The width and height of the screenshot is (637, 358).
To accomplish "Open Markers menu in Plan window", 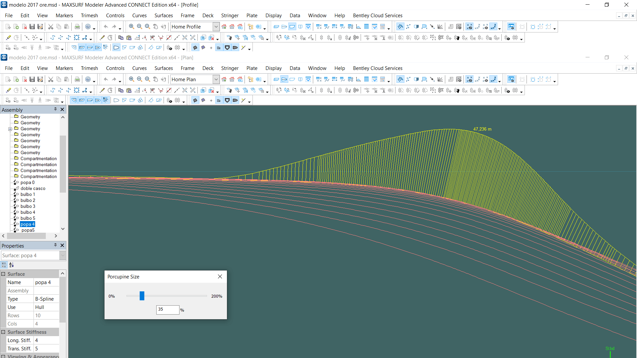I will [64, 68].
